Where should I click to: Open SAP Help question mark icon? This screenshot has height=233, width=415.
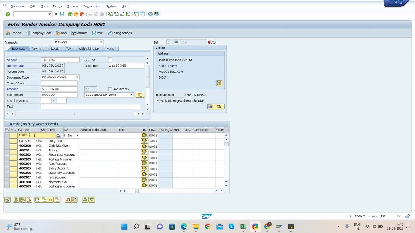tap(150, 14)
